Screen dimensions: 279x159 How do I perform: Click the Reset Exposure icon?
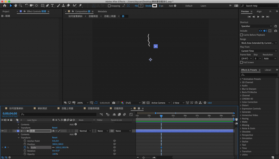pyautogui.click(x=205, y=103)
